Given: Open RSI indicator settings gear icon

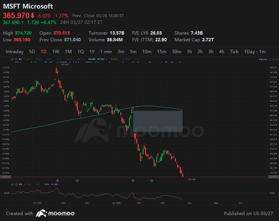Looking at the screenshot, I should coord(12,184).
